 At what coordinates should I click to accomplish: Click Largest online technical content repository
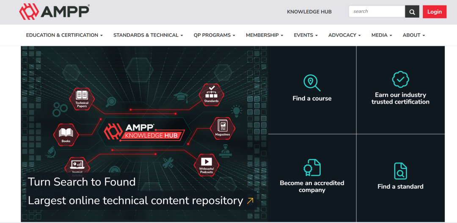coord(135,201)
